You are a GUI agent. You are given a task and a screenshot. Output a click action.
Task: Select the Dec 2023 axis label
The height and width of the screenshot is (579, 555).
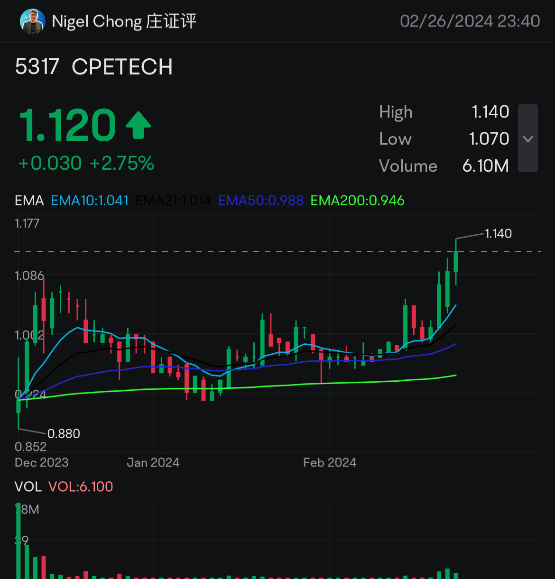(42, 462)
